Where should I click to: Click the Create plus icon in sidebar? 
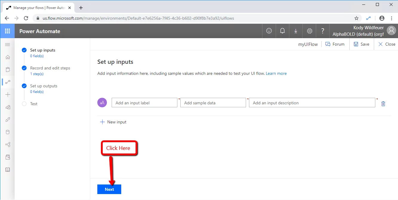point(8,94)
